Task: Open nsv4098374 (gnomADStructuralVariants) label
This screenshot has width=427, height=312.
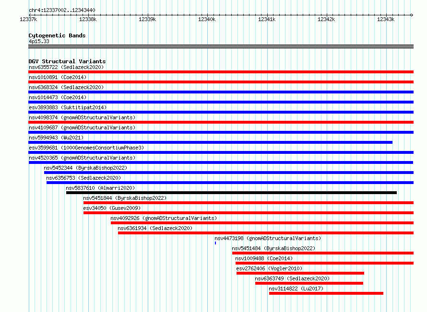Action: (82, 117)
